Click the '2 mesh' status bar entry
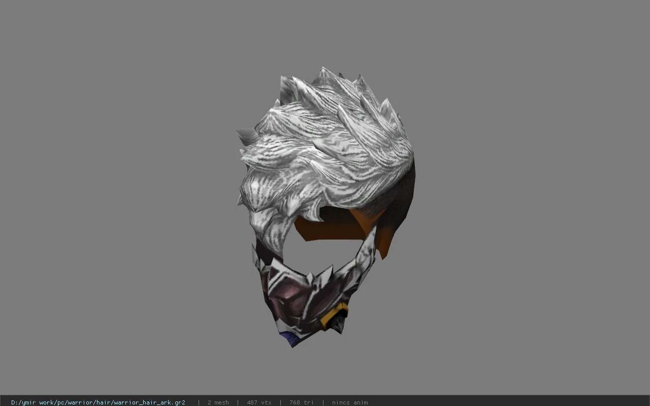Viewport: 650px width, 406px height. pos(218,402)
